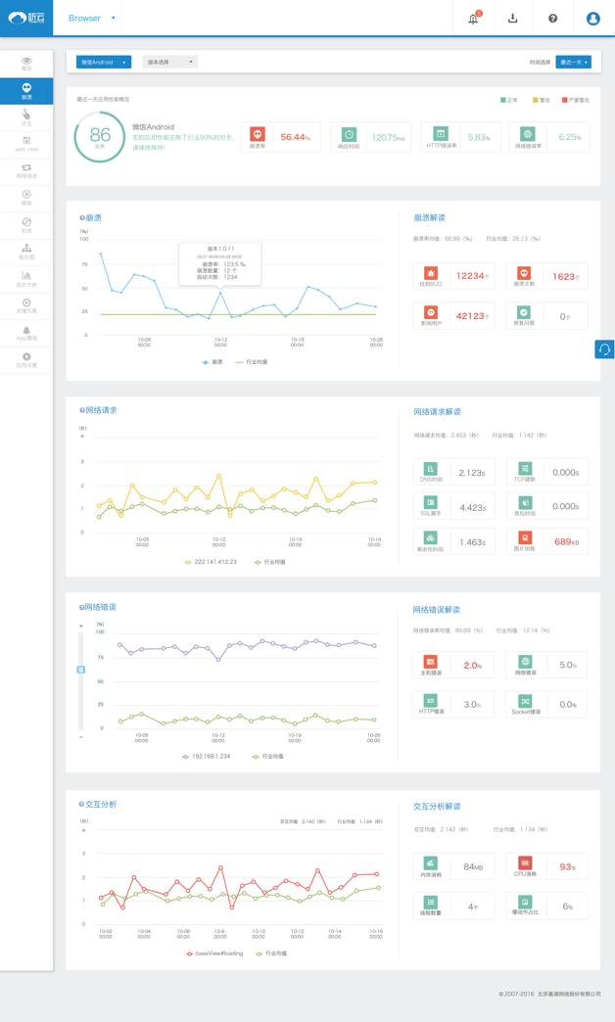Click the CPU消耗 red icon
This screenshot has height=1022, width=615.
point(525,866)
